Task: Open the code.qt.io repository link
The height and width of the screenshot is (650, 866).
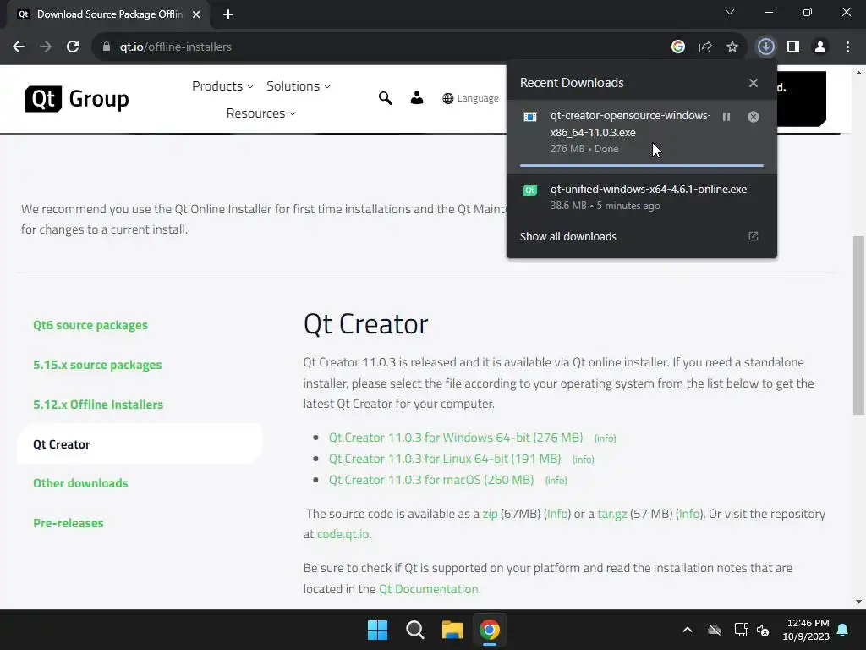Action: 343,535
